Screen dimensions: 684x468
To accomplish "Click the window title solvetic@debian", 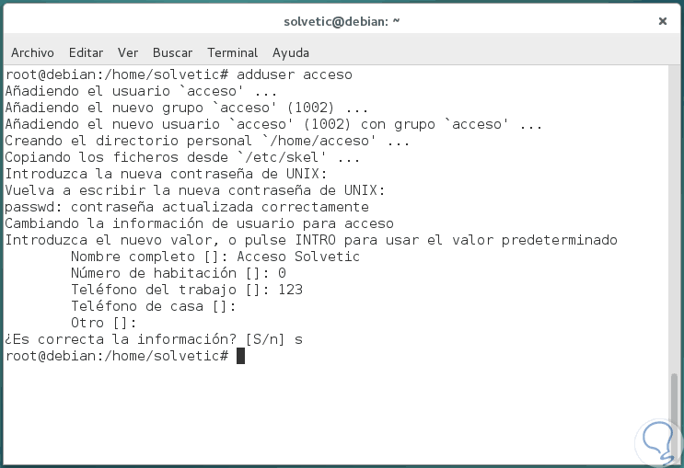I will [342, 21].
